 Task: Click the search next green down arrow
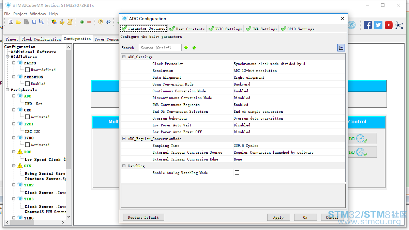pos(186,48)
